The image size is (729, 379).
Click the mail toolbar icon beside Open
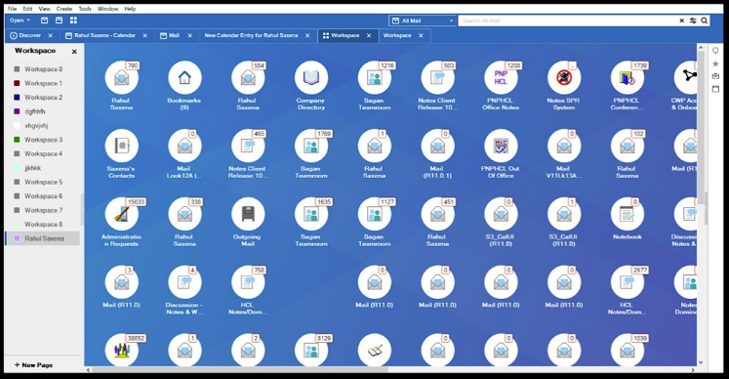tap(44, 21)
